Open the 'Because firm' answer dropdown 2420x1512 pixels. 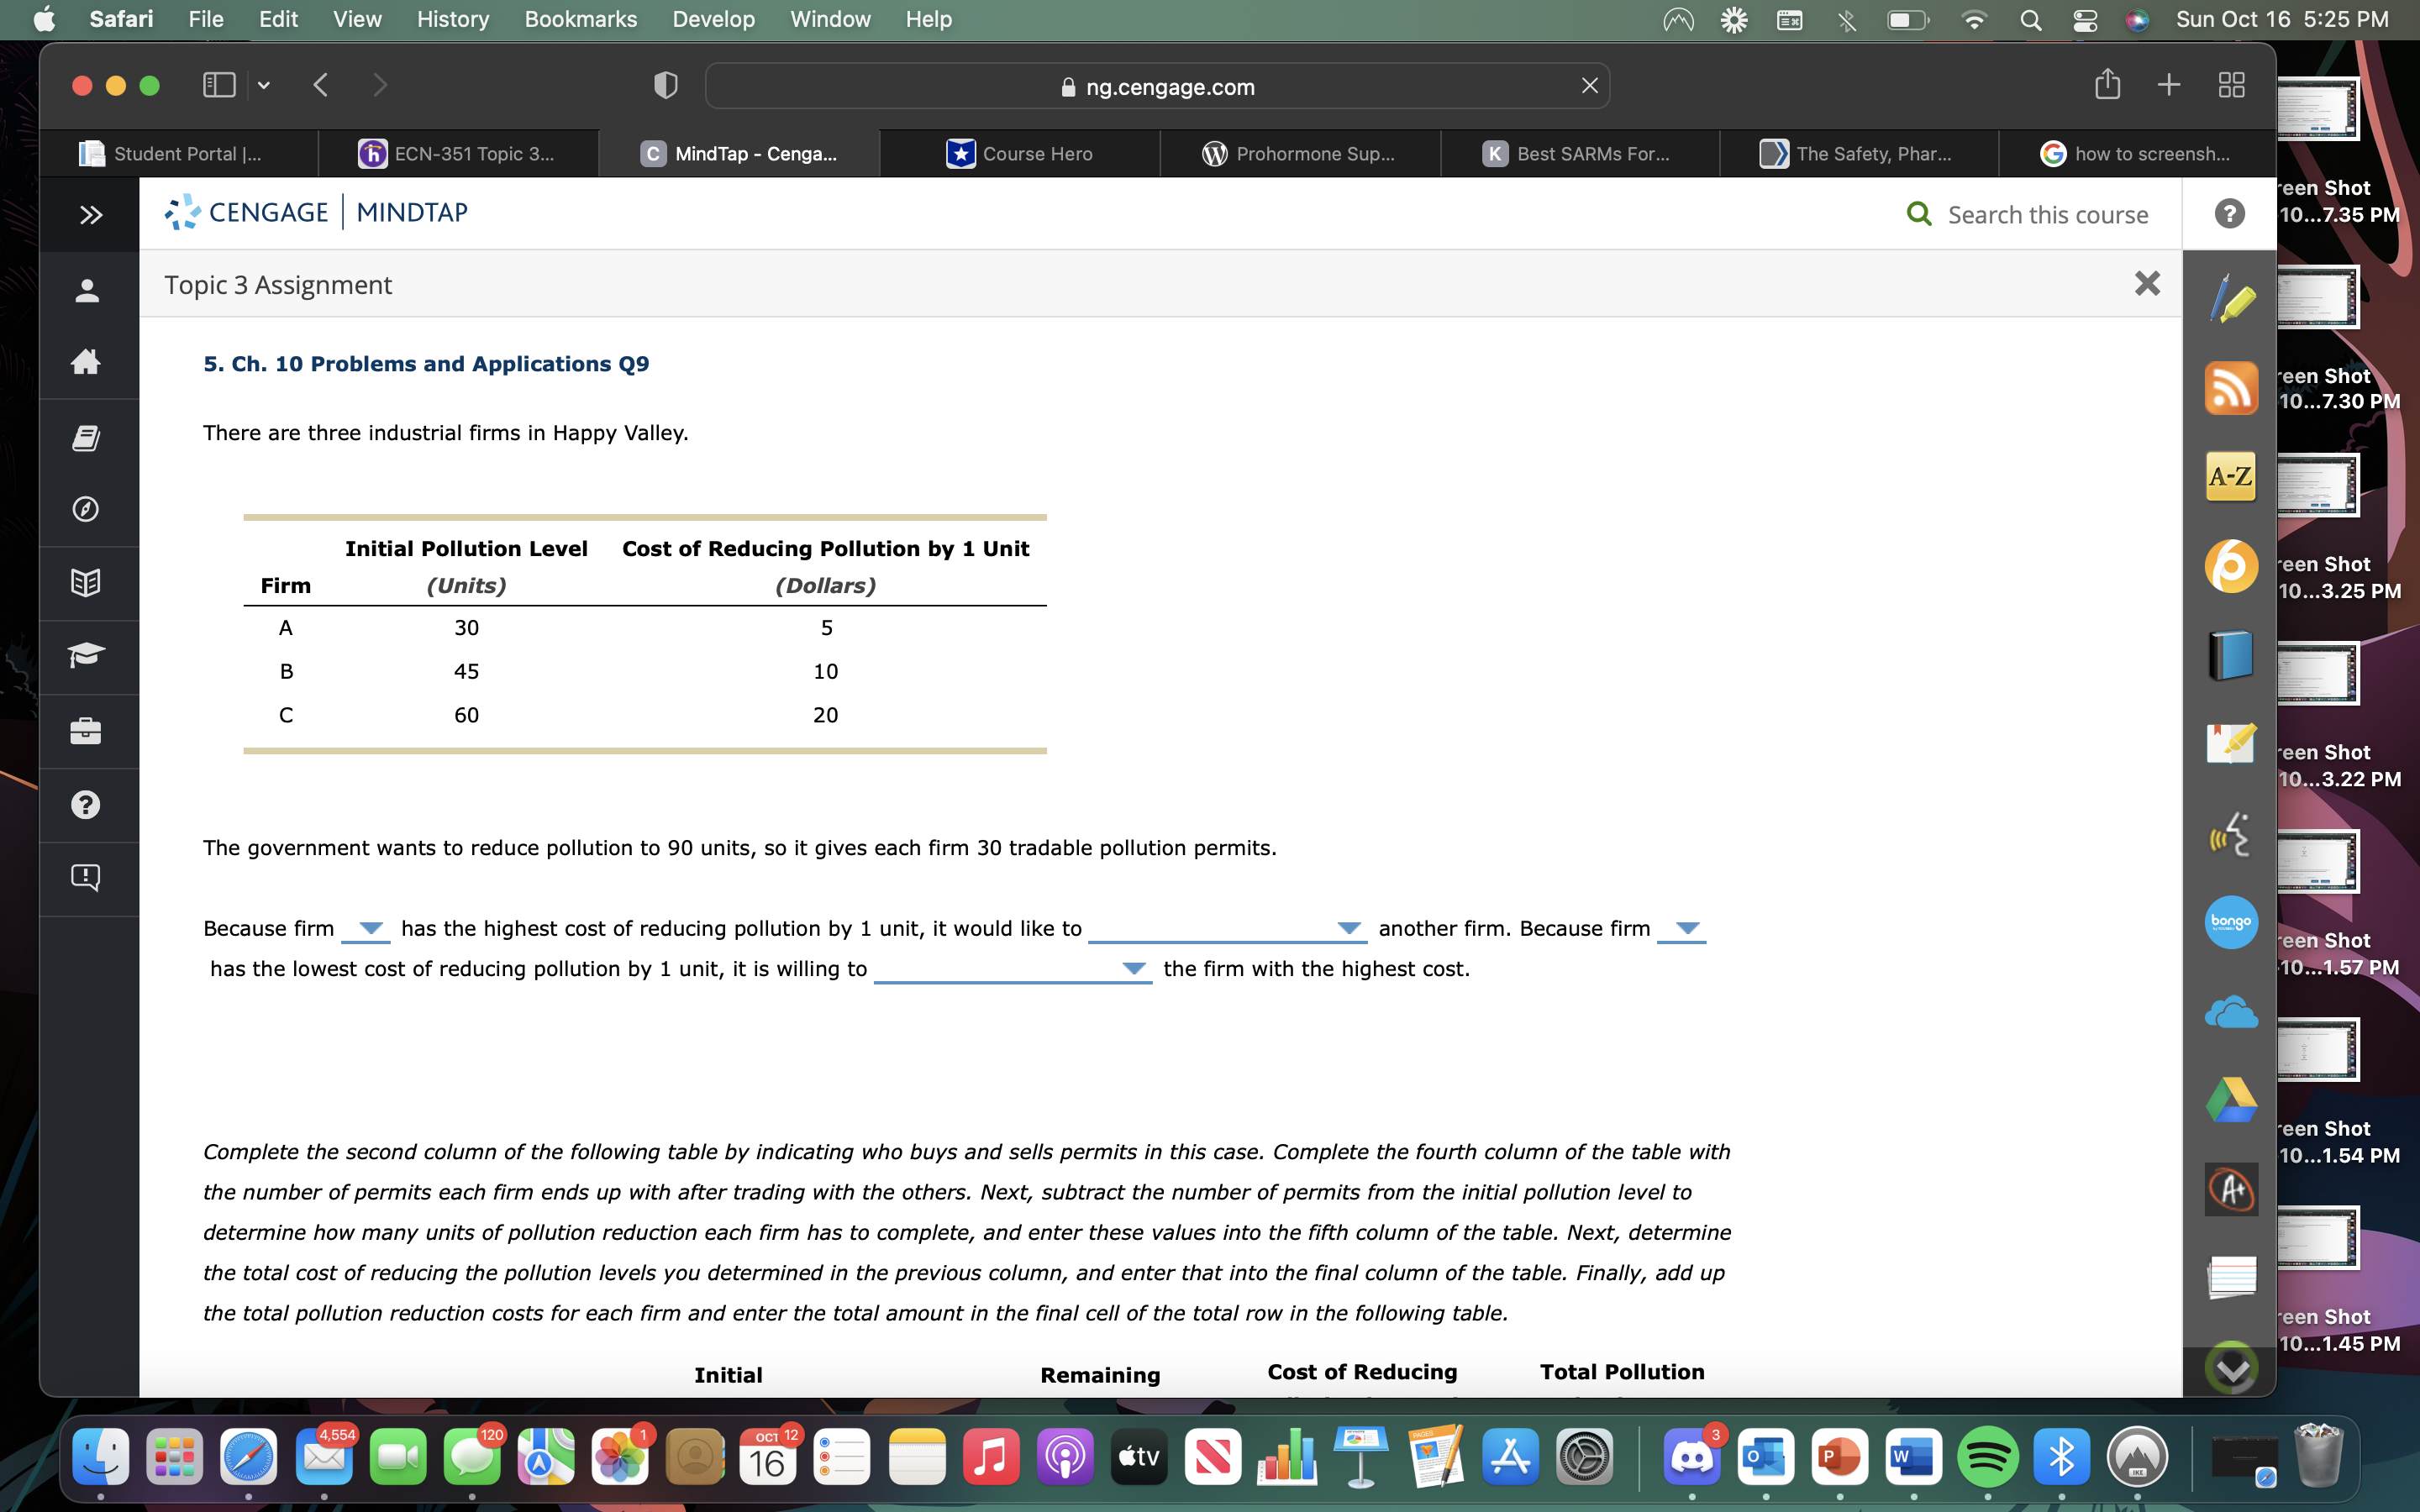(366, 930)
